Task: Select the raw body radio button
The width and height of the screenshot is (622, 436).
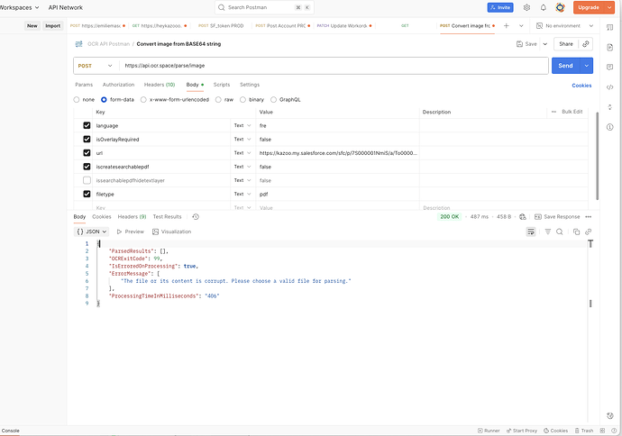Action: tap(218, 99)
